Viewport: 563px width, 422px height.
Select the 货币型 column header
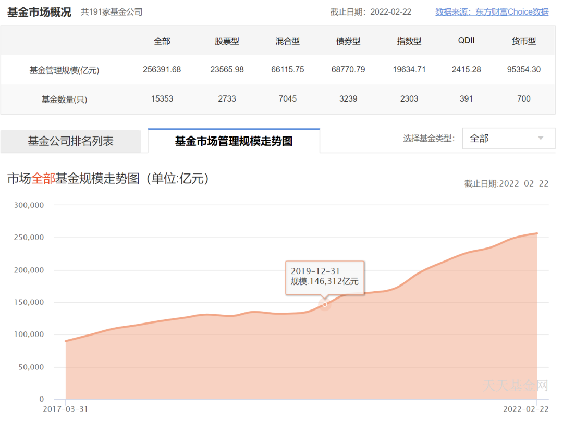click(523, 41)
